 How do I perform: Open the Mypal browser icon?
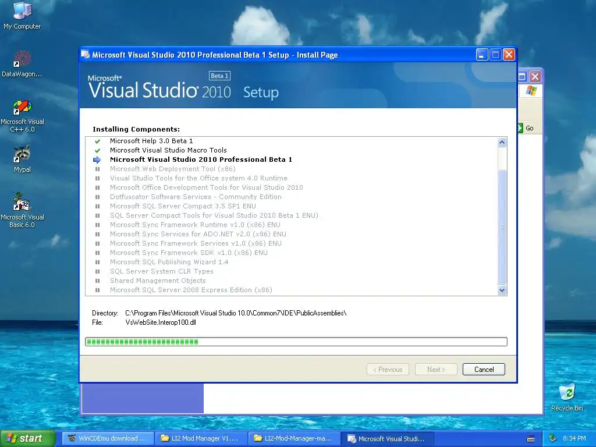(x=22, y=159)
